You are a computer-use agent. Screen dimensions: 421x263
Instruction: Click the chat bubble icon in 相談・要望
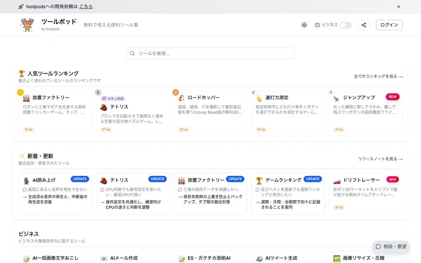[x=378, y=247]
